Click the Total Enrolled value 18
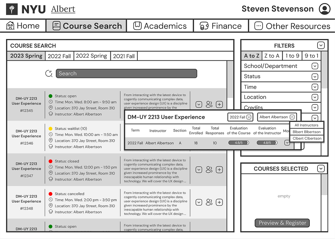 coord(196,143)
